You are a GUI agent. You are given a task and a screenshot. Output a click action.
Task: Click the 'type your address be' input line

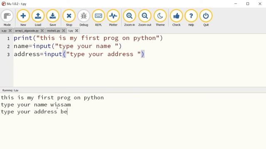click(x=34, y=112)
